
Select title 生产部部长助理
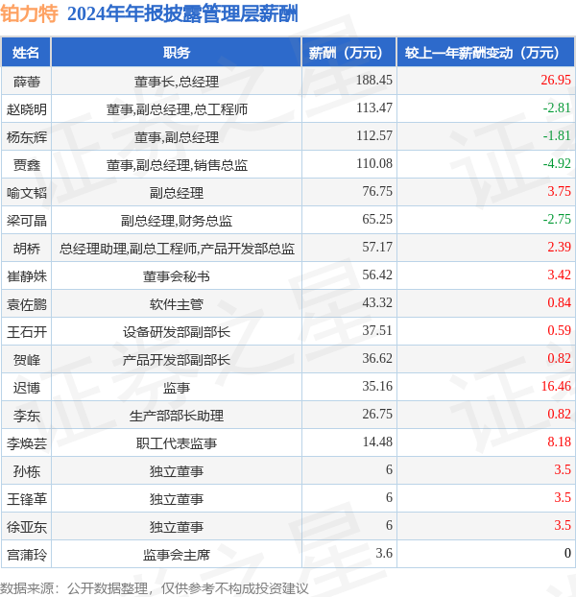coord(177,416)
